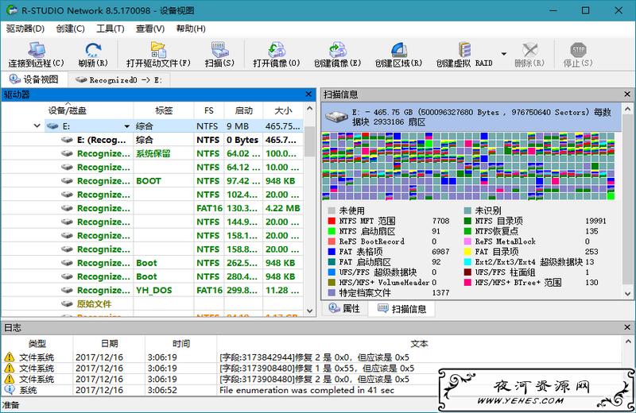Click 日期 log column header
636x413 pixels.
(109, 344)
